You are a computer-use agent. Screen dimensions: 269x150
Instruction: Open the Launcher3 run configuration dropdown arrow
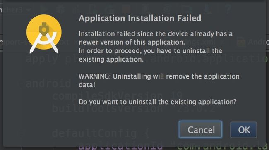28,10
